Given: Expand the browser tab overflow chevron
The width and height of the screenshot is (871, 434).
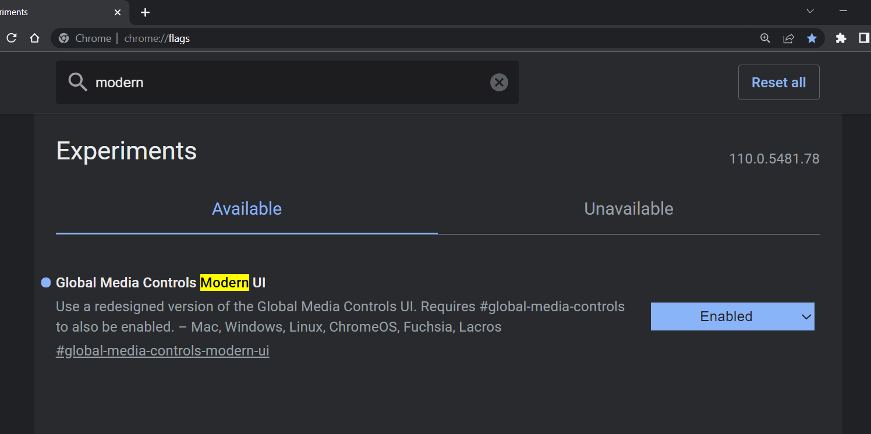Looking at the screenshot, I should point(810,10).
